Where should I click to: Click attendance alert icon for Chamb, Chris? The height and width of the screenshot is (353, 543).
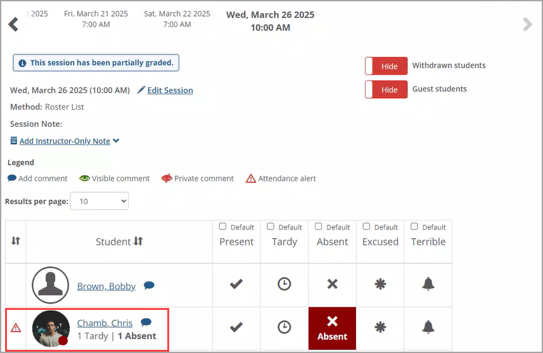pos(16,328)
